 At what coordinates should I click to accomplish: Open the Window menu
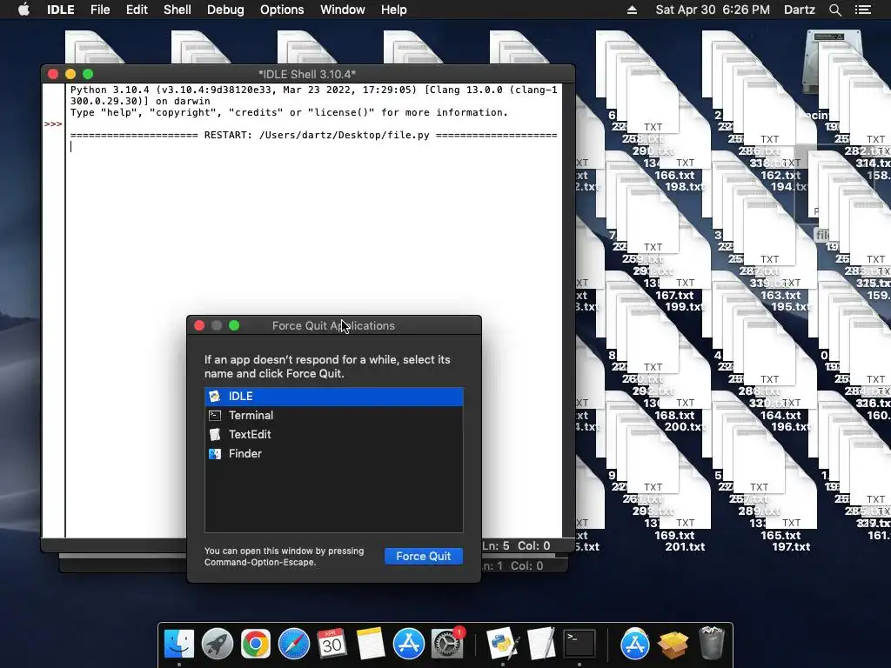click(x=342, y=10)
